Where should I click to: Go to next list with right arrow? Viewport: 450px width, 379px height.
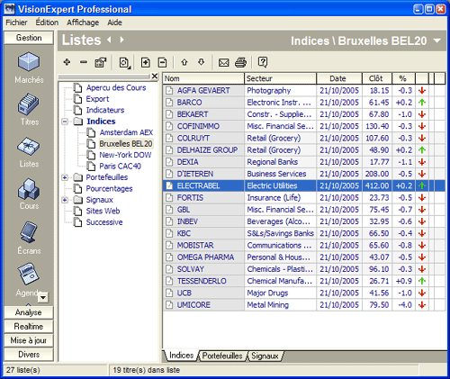pyautogui.click(x=121, y=40)
